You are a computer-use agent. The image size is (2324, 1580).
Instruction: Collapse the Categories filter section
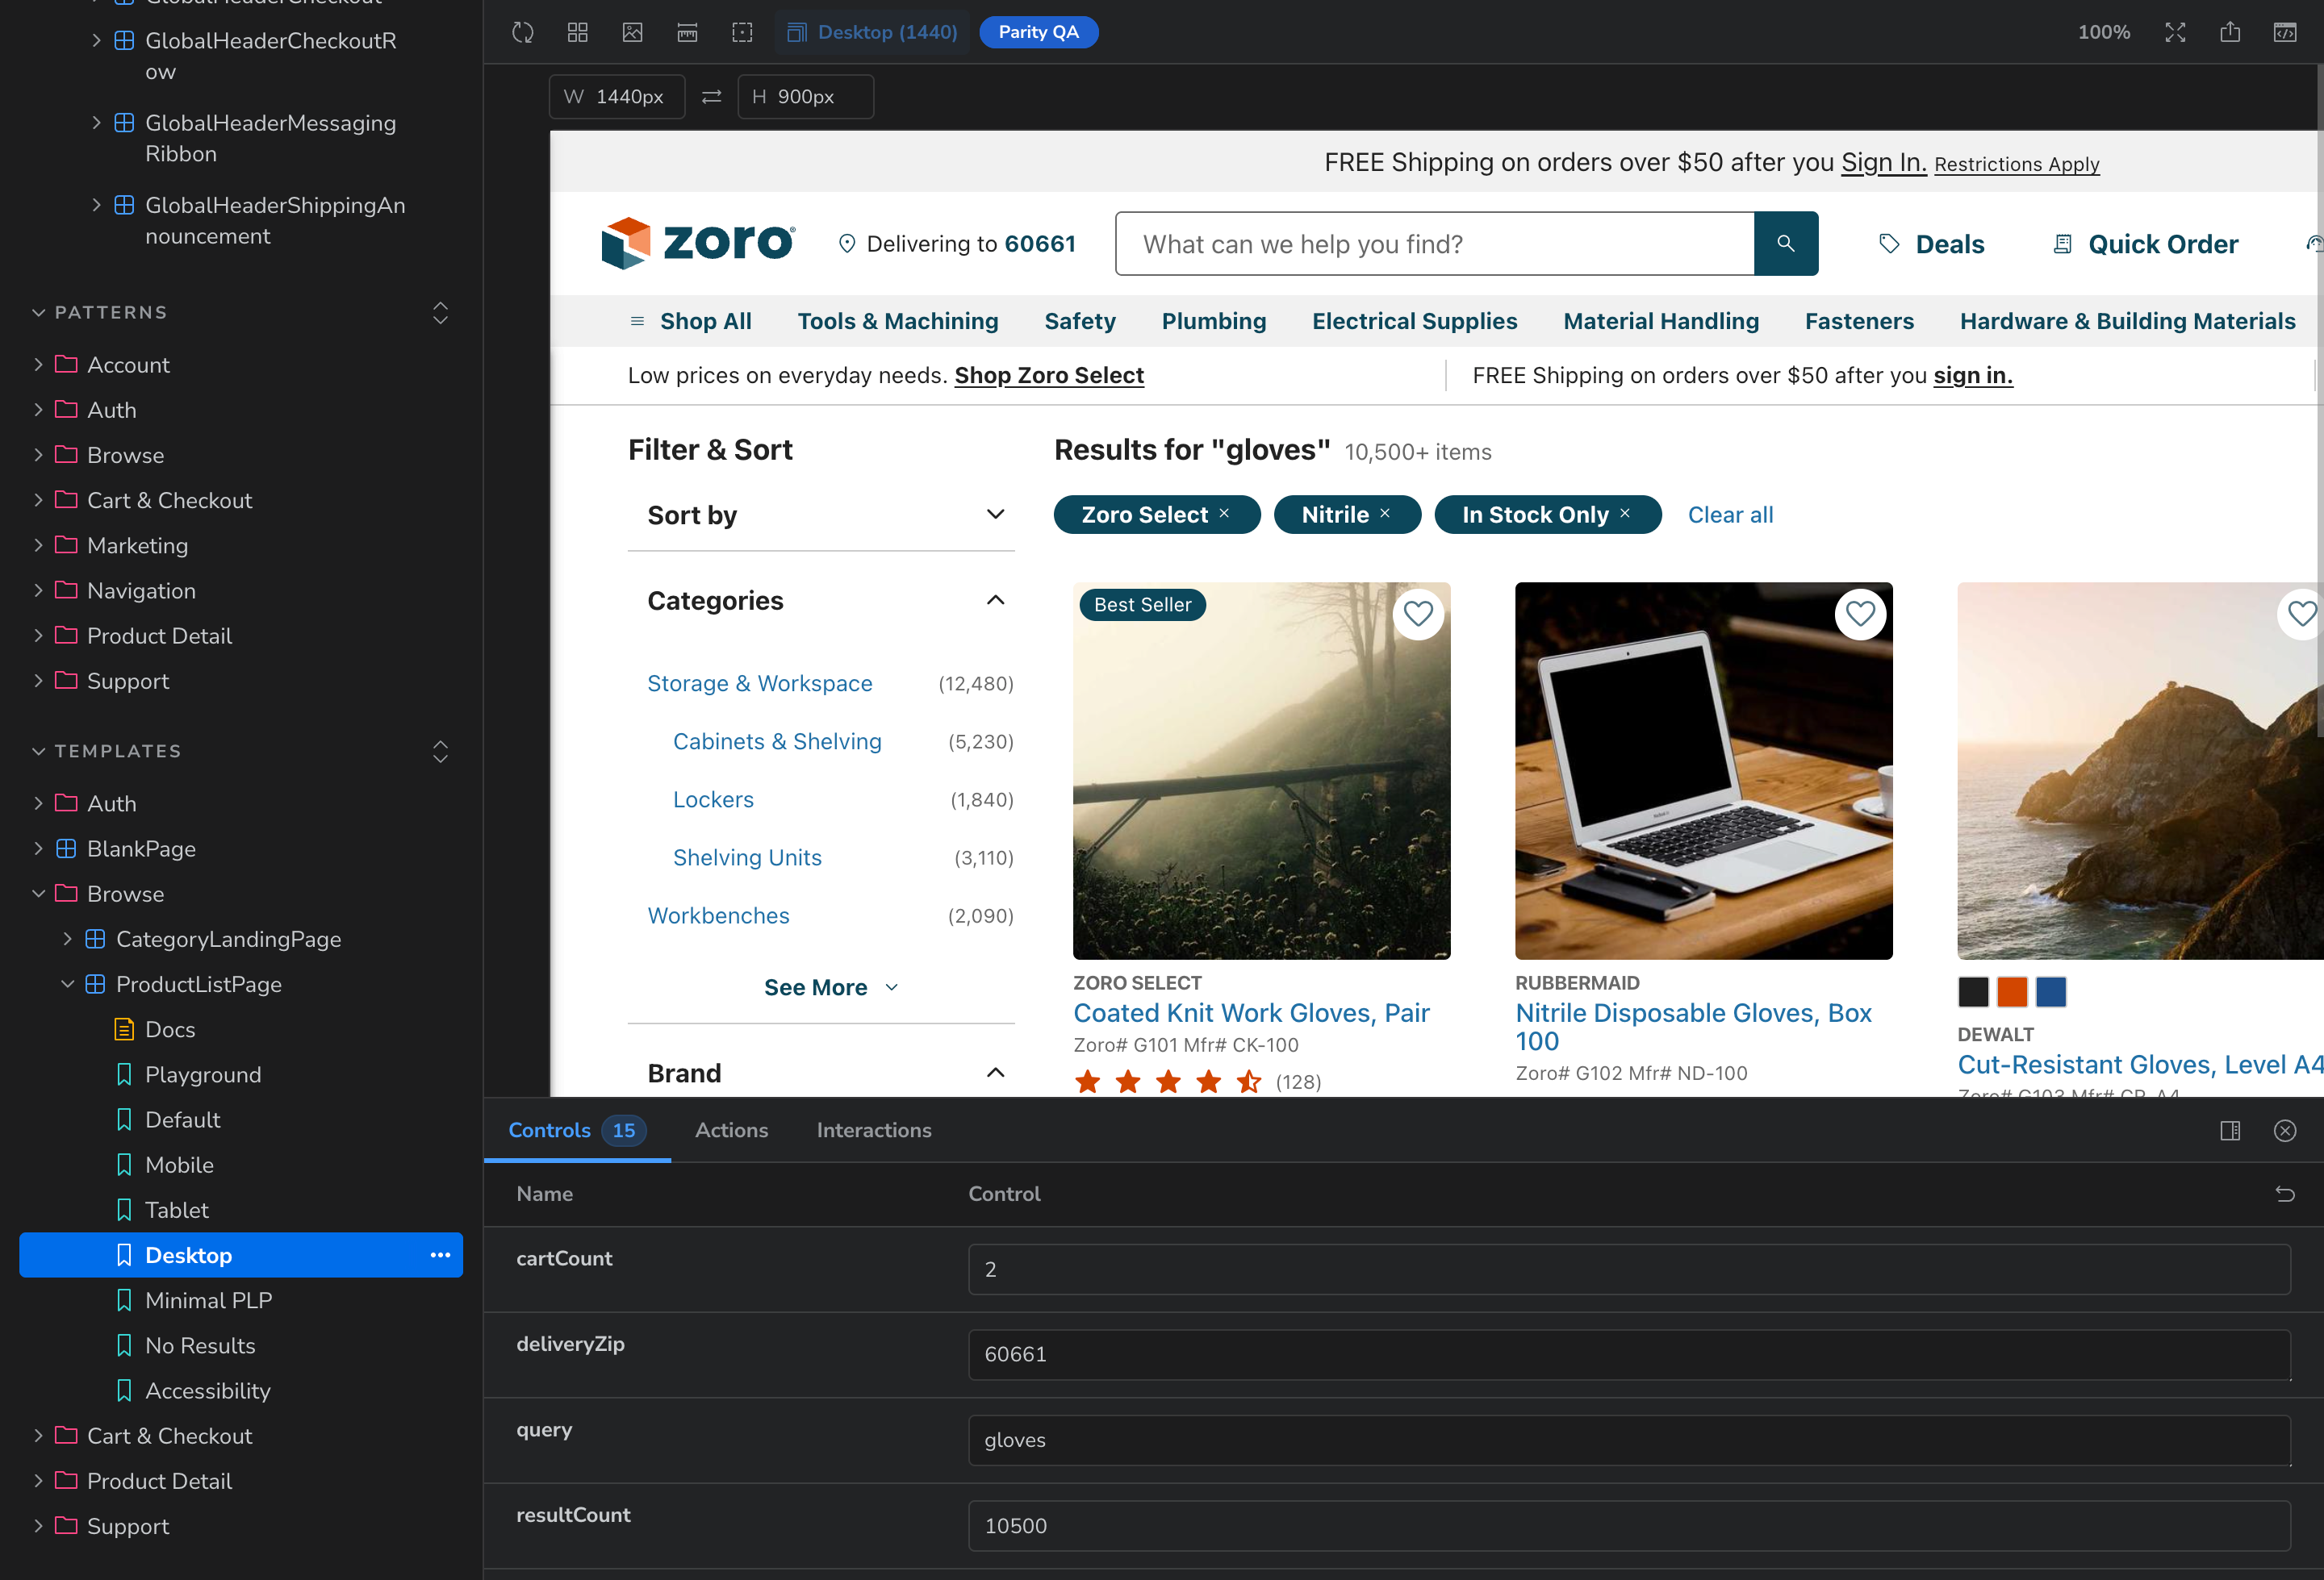[995, 601]
